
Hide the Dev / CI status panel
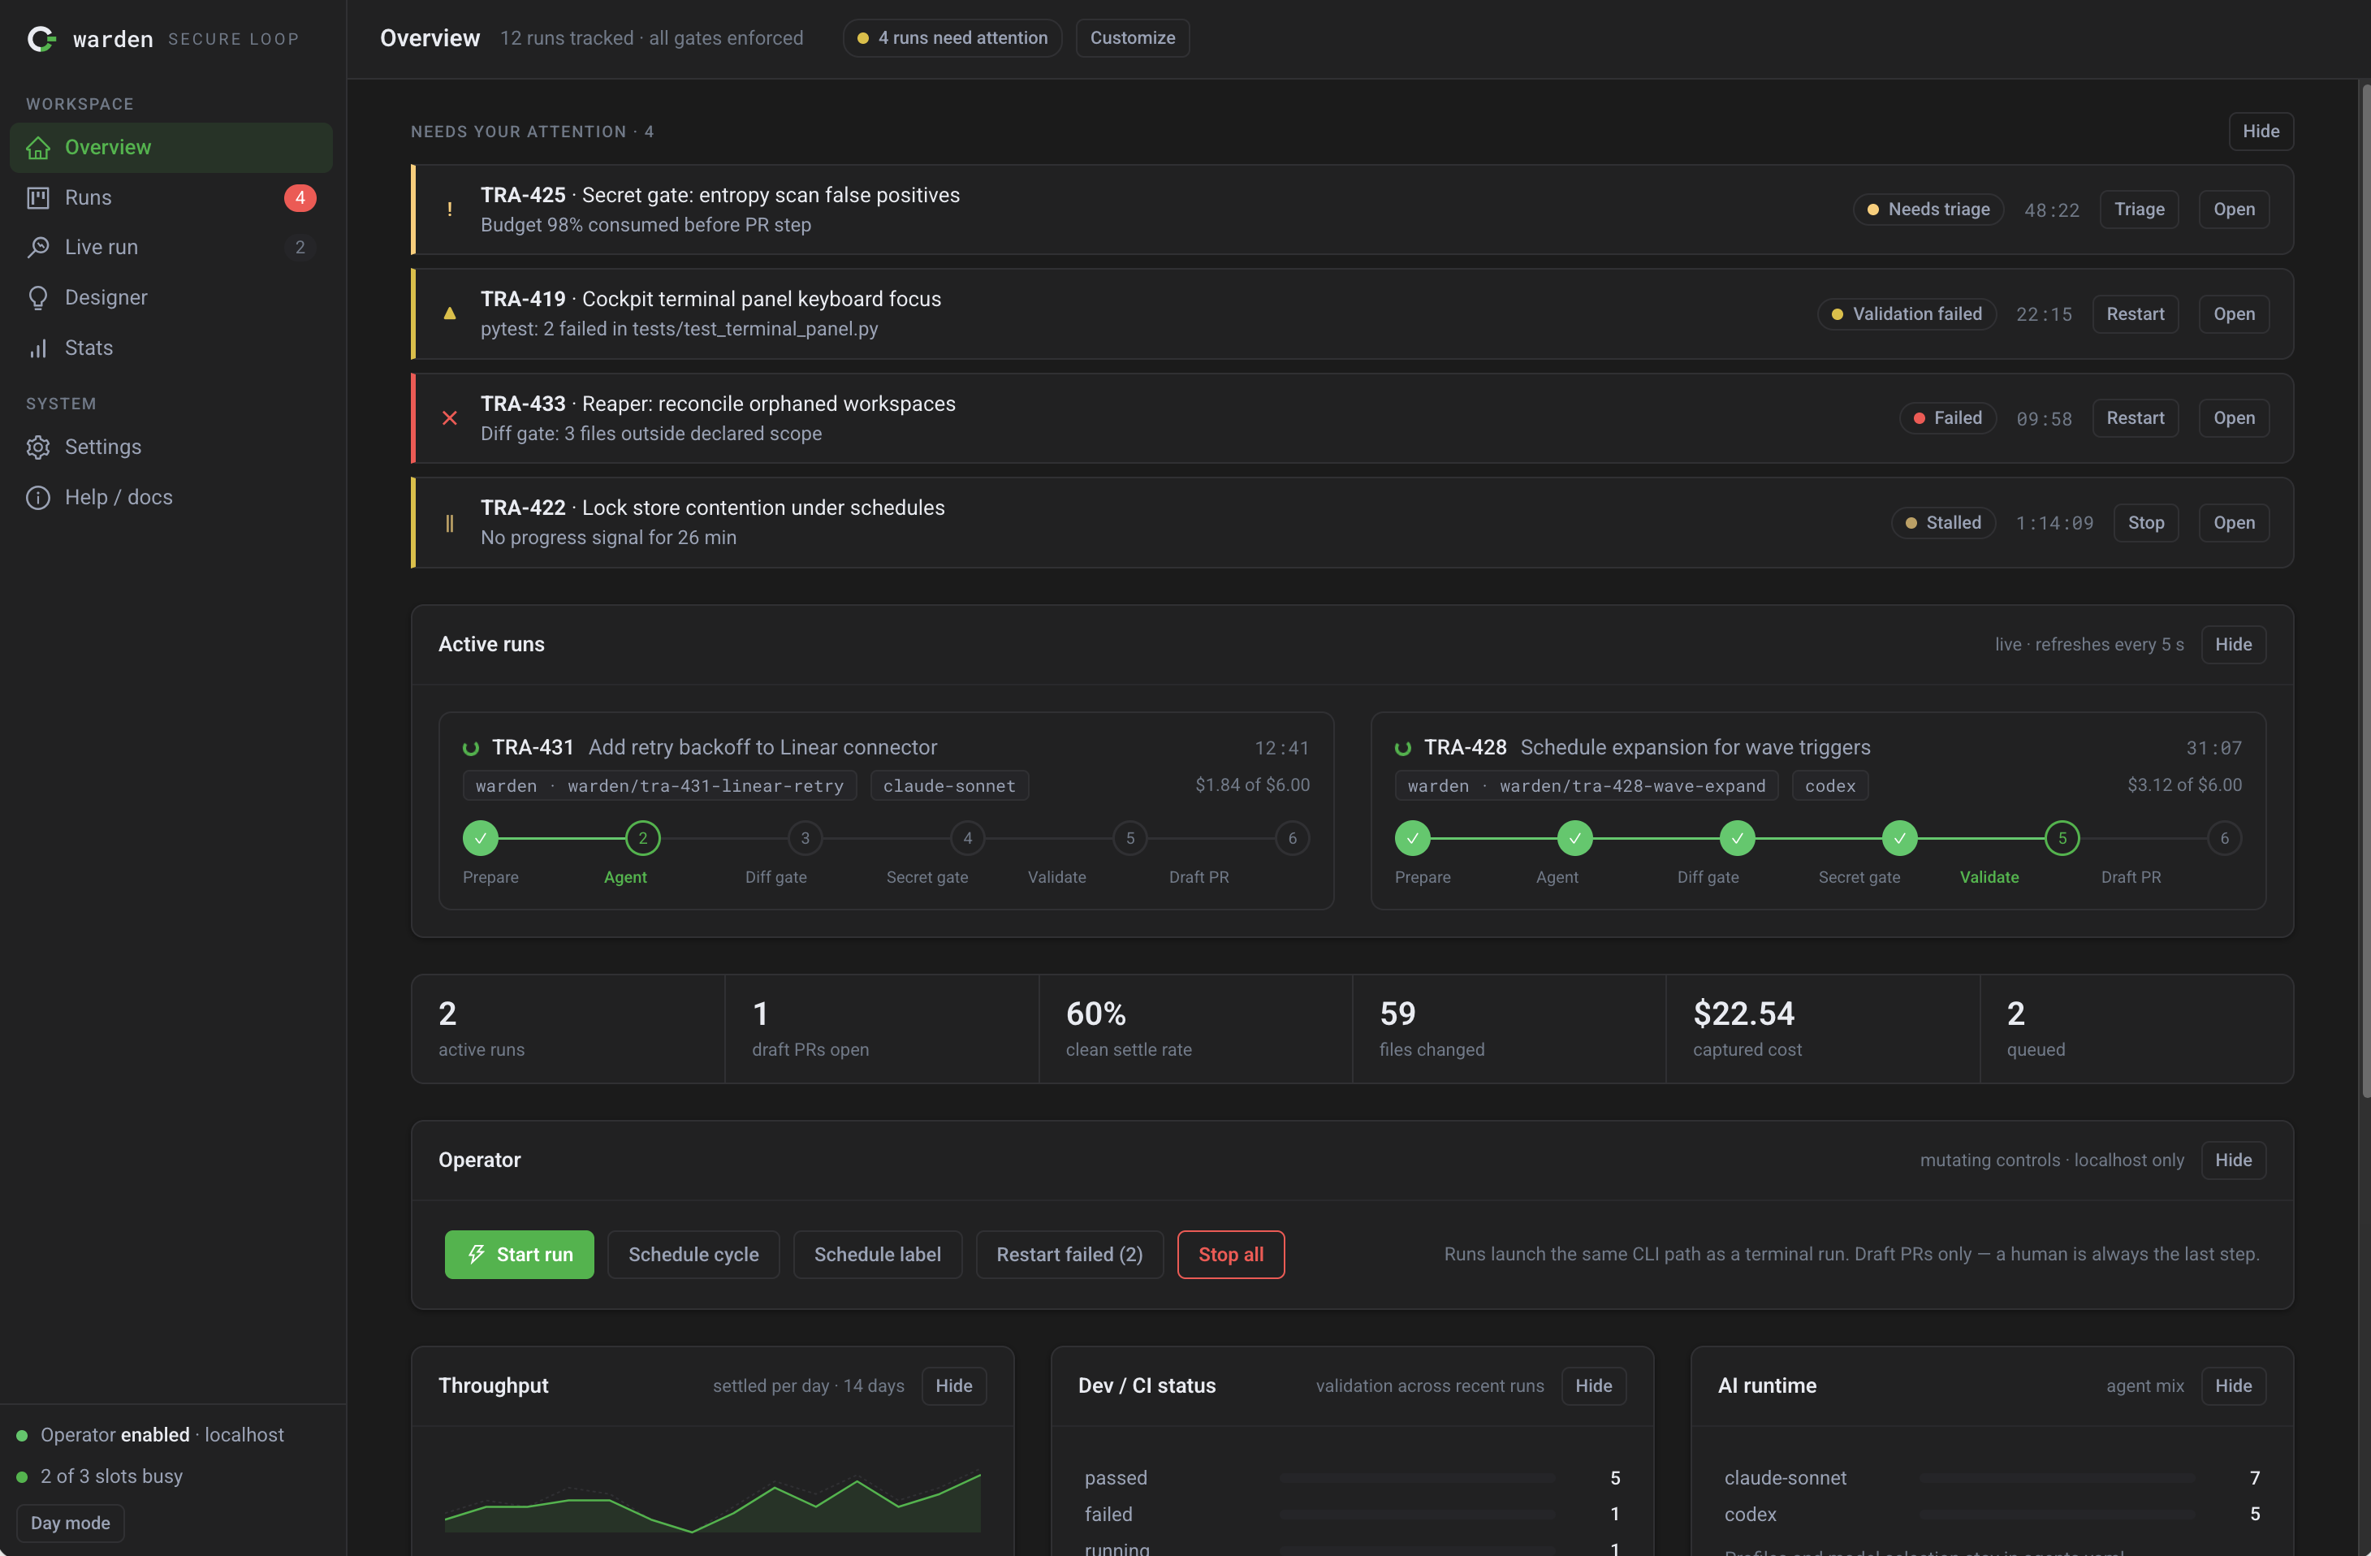tap(1593, 1386)
